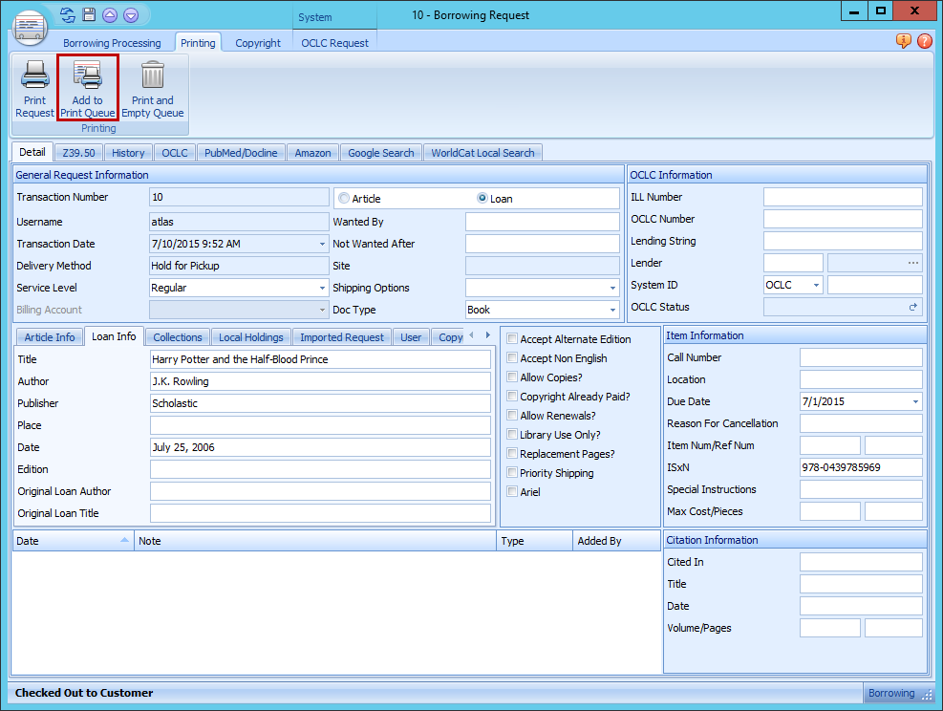Open the Service Level dropdown
Screen dimensions: 943x711
(x=321, y=288)
